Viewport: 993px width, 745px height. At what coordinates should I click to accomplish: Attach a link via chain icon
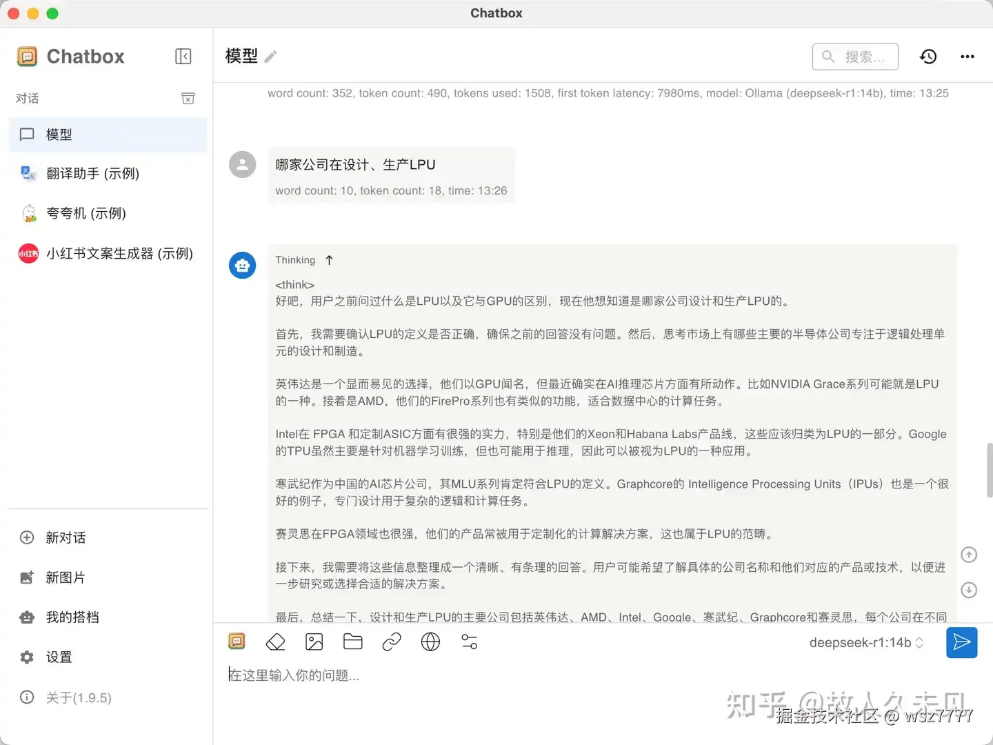(x=392, y=642)
